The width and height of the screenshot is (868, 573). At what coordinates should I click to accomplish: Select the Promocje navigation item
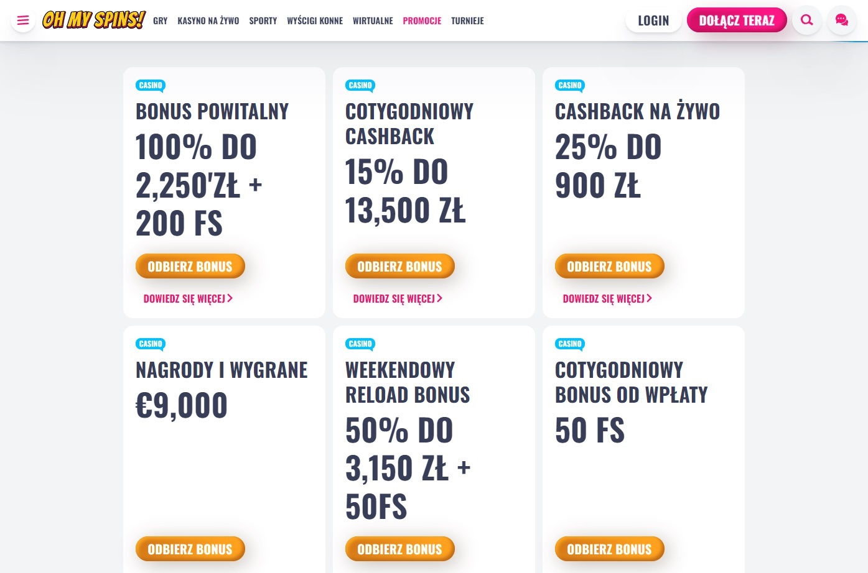422,21
